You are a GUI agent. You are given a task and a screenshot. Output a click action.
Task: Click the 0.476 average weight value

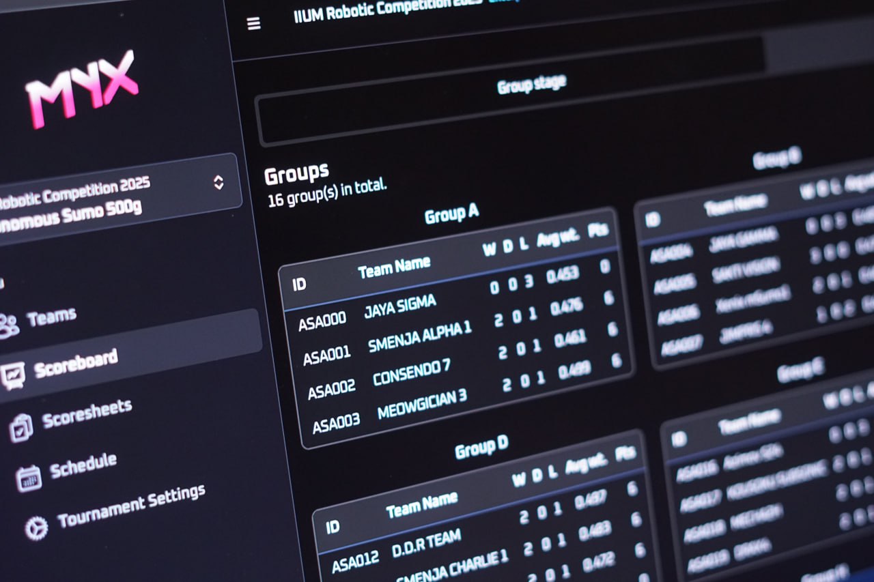(x=567, y=307)
